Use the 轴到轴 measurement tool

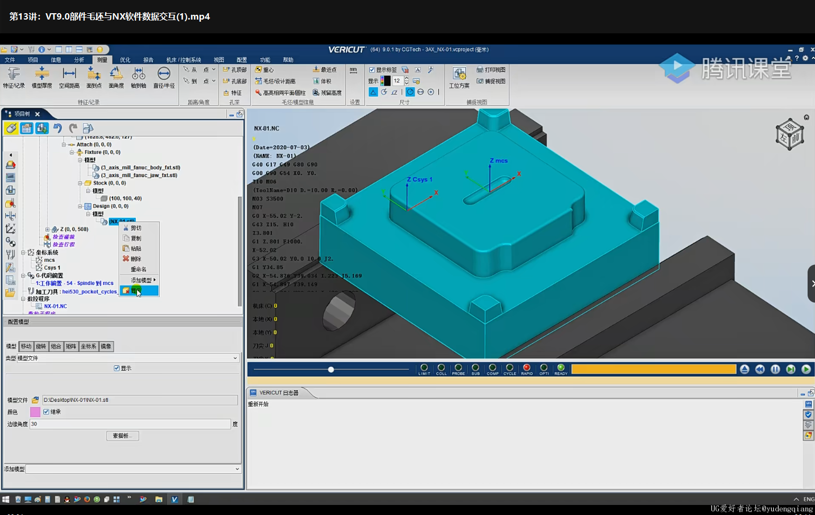click(139, 78)
